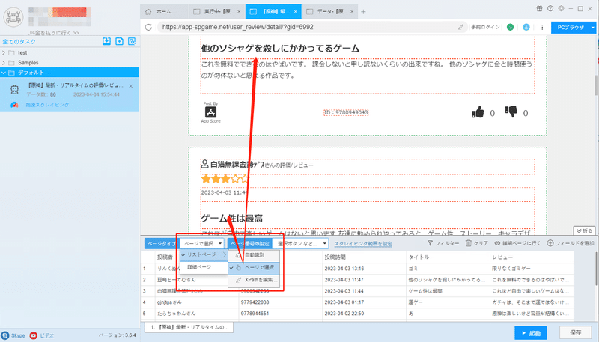Open the help question mark icon

pos(550,8)
